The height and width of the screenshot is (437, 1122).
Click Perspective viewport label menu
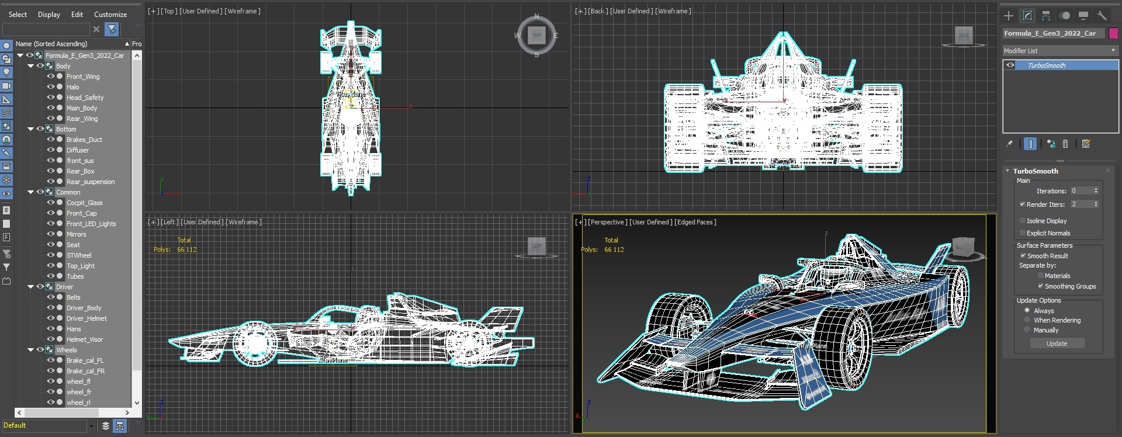pos(608,222)
